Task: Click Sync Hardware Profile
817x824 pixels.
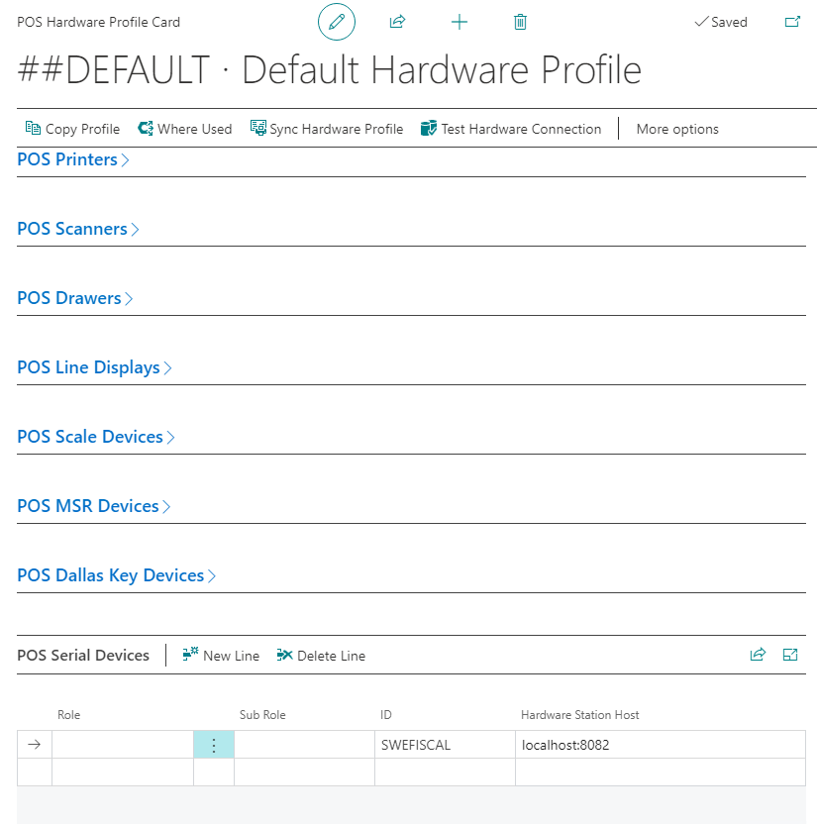Action: pos(327,129)
